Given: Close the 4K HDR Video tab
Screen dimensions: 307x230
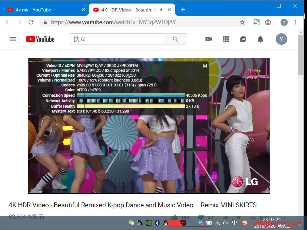Looking at the screenshot, I should (169, 9).
